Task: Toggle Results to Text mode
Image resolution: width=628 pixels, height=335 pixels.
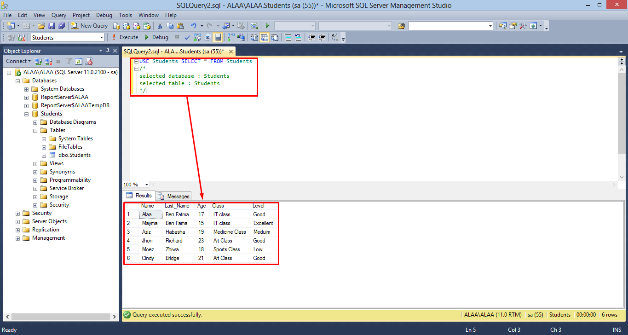Action: [254, 37]
